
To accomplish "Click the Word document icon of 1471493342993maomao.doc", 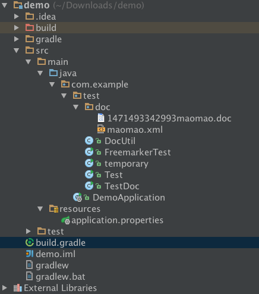I will pyautogui.click(x=101, y=118).
